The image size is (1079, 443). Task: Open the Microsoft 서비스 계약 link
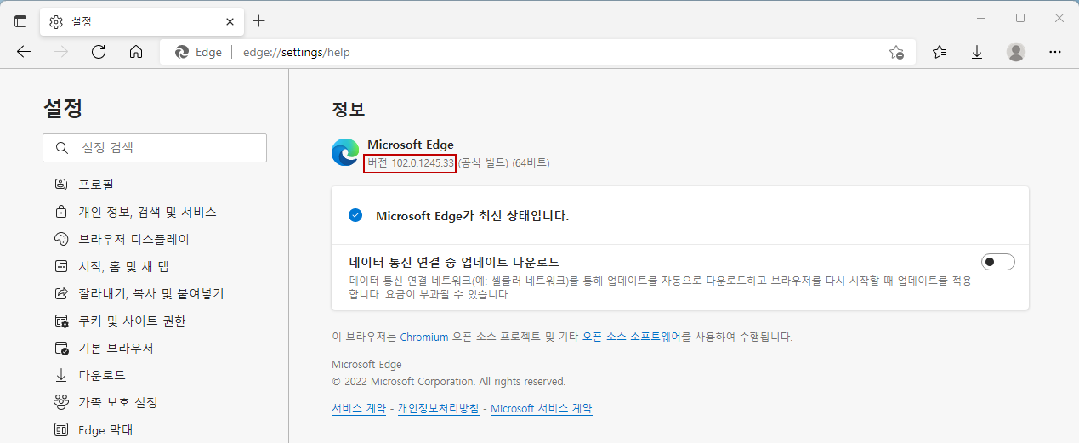pos(542,408)
